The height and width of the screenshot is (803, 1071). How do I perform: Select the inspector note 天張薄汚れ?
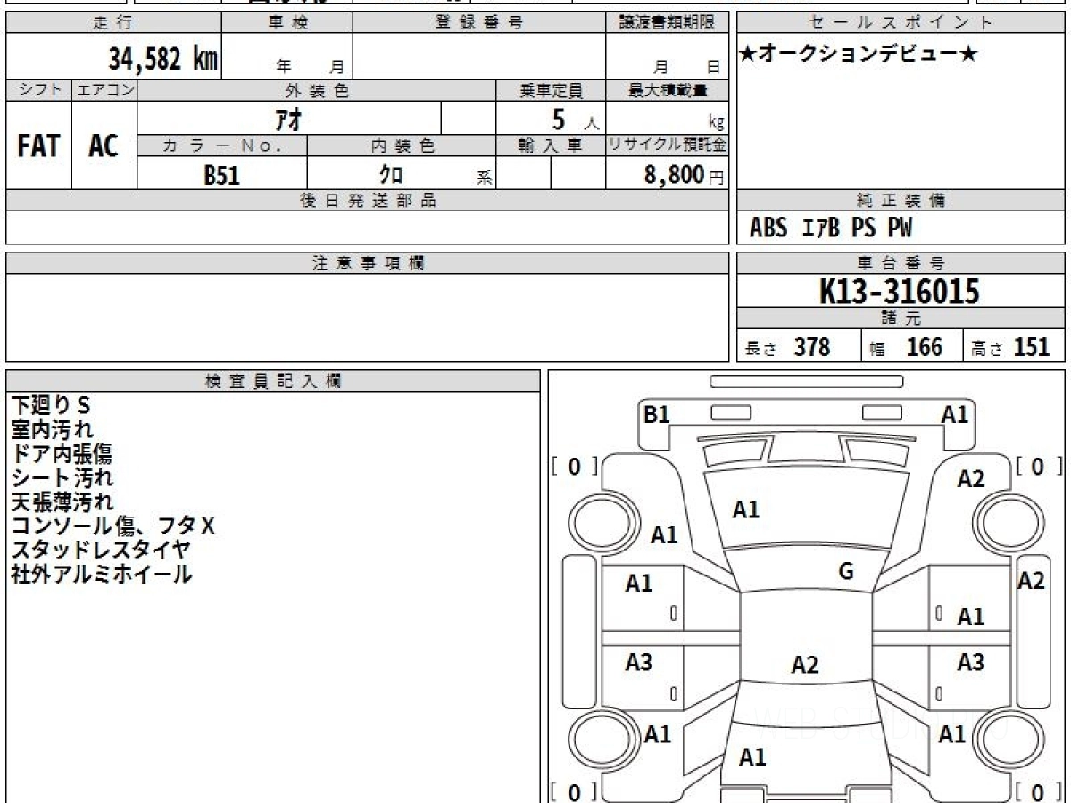point(62,501)
